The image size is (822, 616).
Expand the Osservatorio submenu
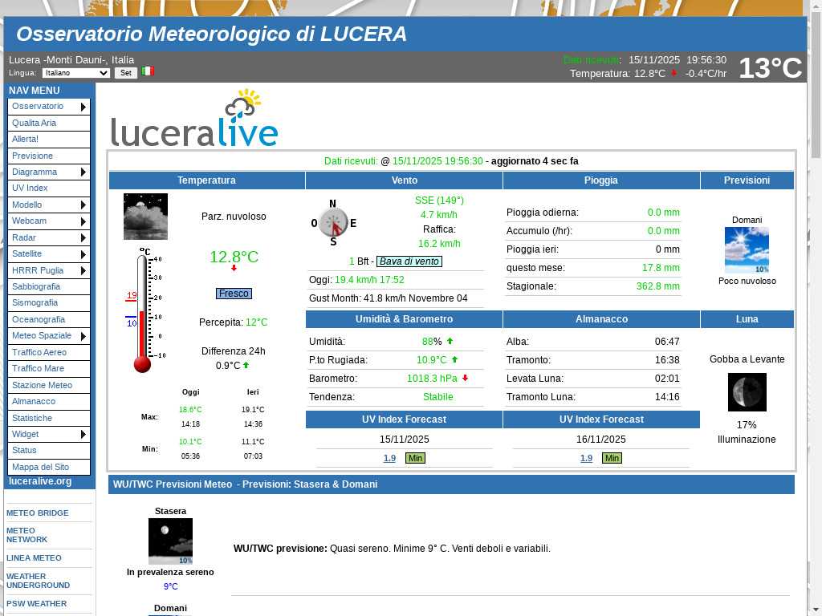(x=48, y=107)
